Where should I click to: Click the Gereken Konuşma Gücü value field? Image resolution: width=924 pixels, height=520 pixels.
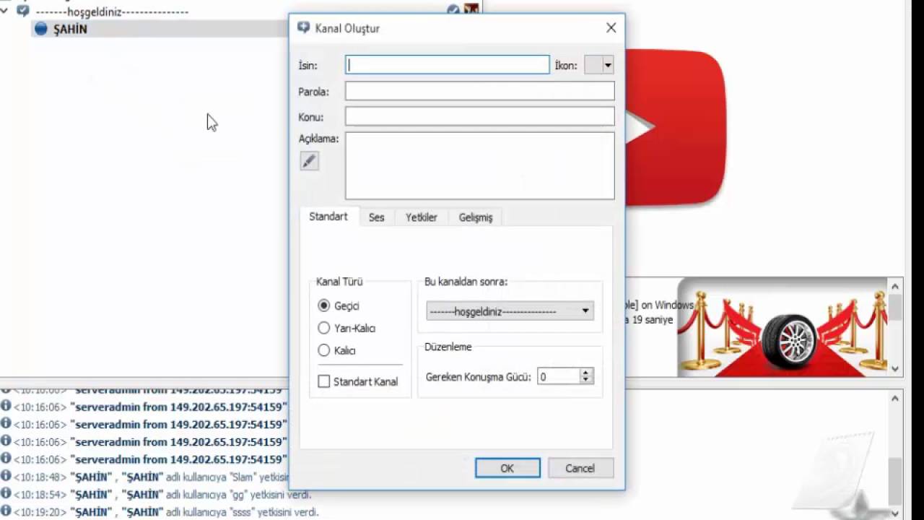point(559,376)
